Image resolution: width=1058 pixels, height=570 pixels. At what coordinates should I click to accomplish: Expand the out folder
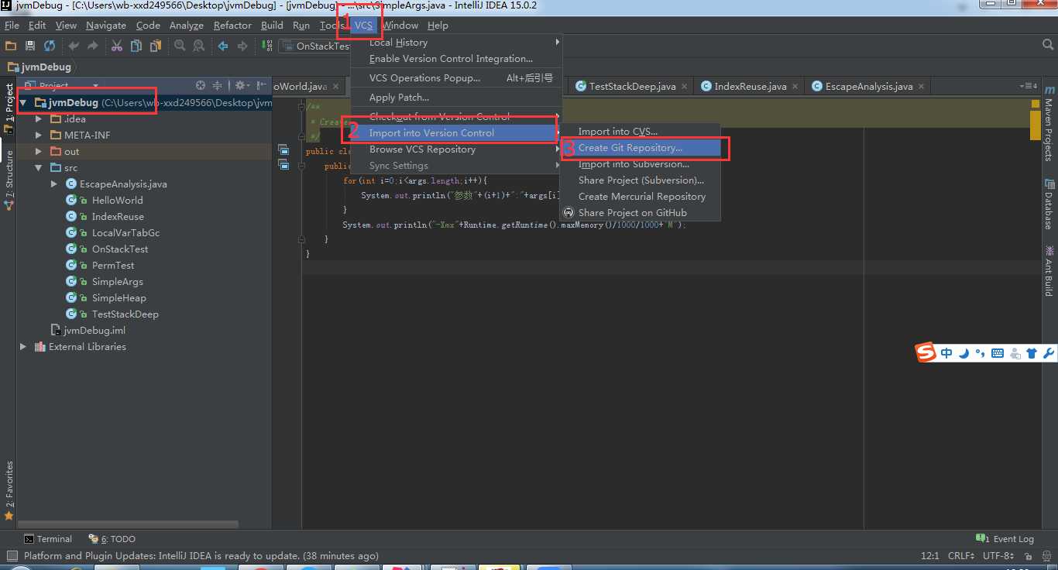pyautogui.click(x=39, y=152)
